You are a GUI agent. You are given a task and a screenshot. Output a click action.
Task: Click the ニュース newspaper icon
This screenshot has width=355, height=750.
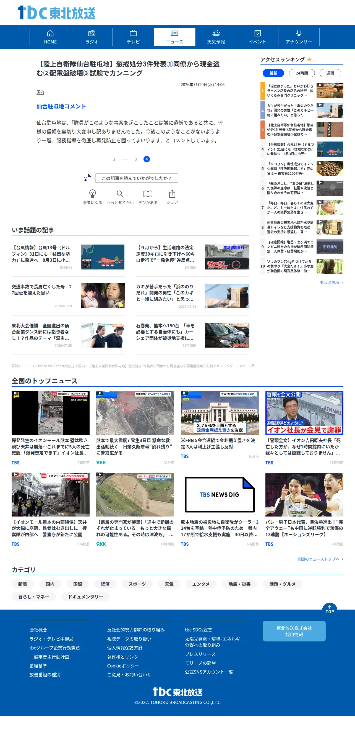pyautogui.click(x=174, y=33)
